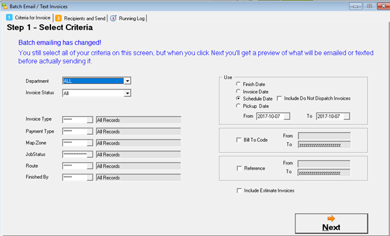Click Invoice Type All Records box
Viewport: 390px width, 236px height.
click(139, 120)
